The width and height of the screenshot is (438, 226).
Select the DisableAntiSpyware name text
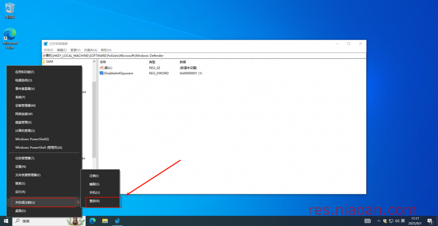[118, 73]
